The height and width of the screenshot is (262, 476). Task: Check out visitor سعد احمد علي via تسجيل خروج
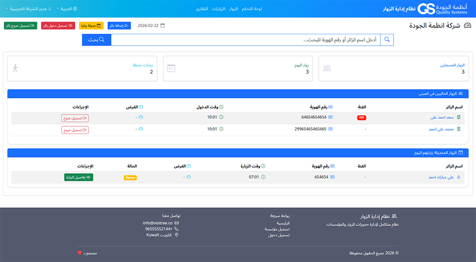point(75,118)
